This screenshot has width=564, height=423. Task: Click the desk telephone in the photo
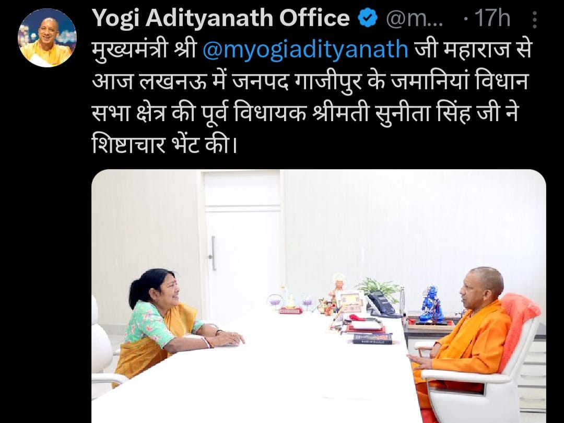[x=382, y=304]
